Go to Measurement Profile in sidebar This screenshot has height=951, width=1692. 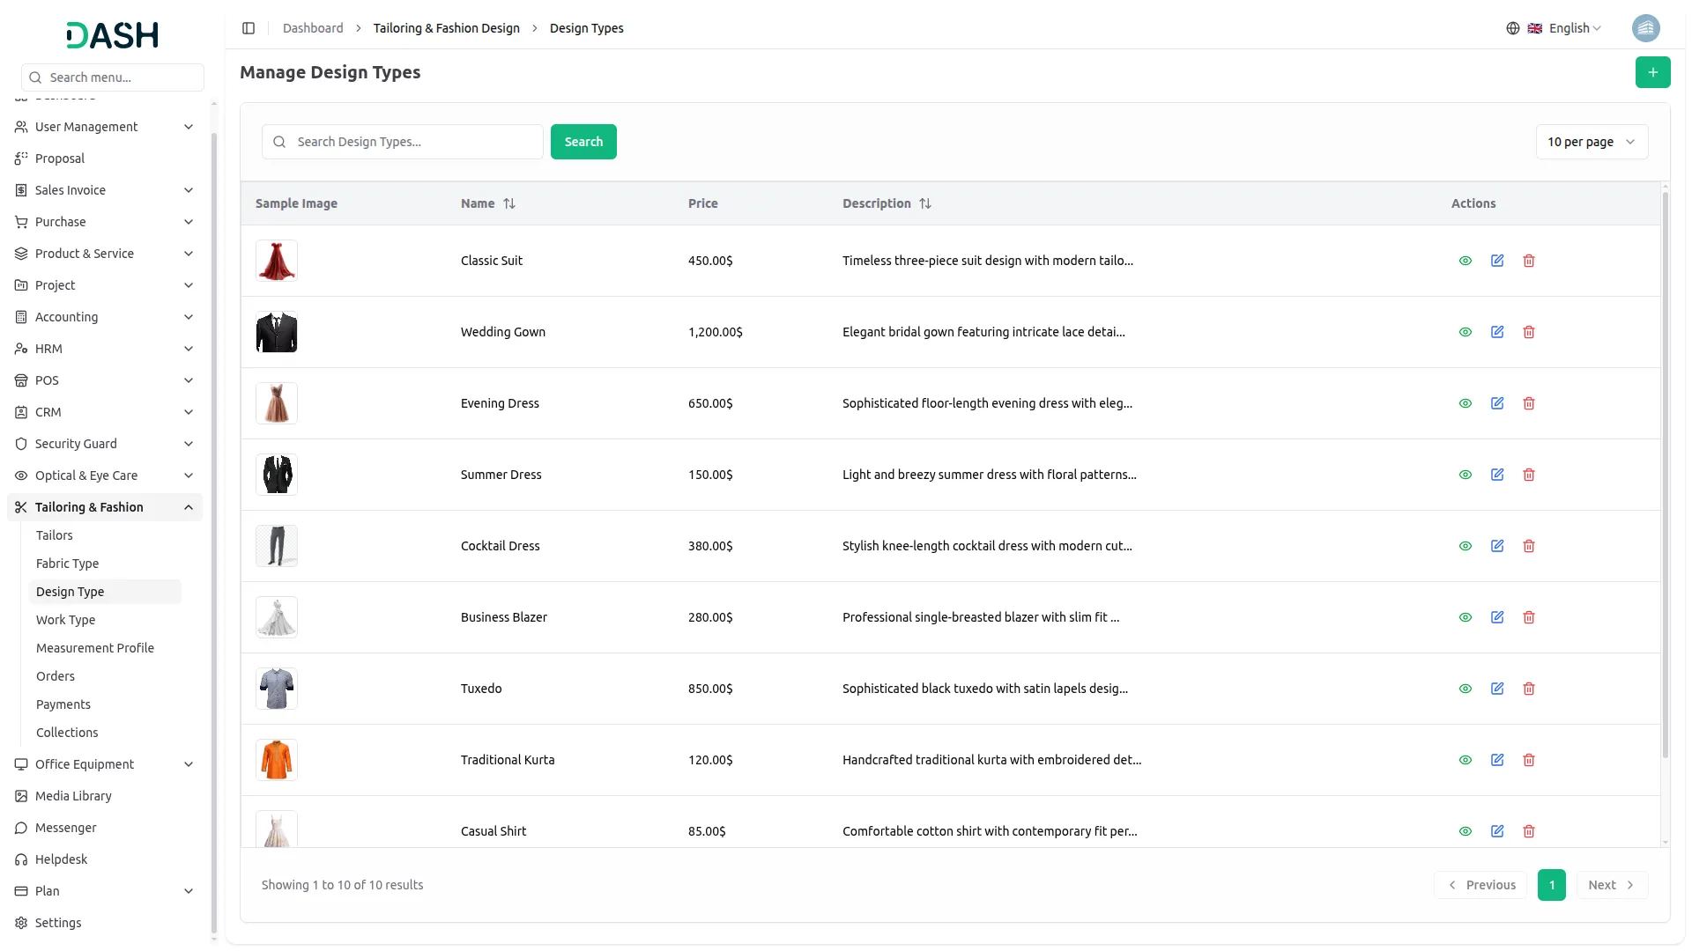click(x=95, y=648)
